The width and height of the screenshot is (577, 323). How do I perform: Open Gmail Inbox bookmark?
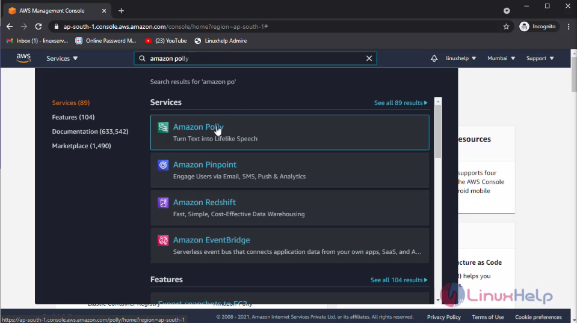(x=37, y=41)
